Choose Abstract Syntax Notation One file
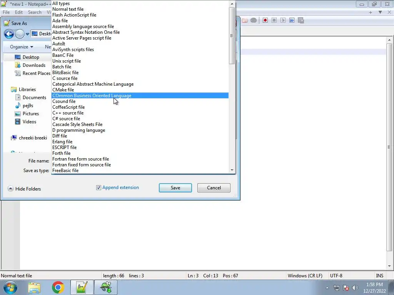Viewport: 394px width, 295px height. [x=140, y=32]
